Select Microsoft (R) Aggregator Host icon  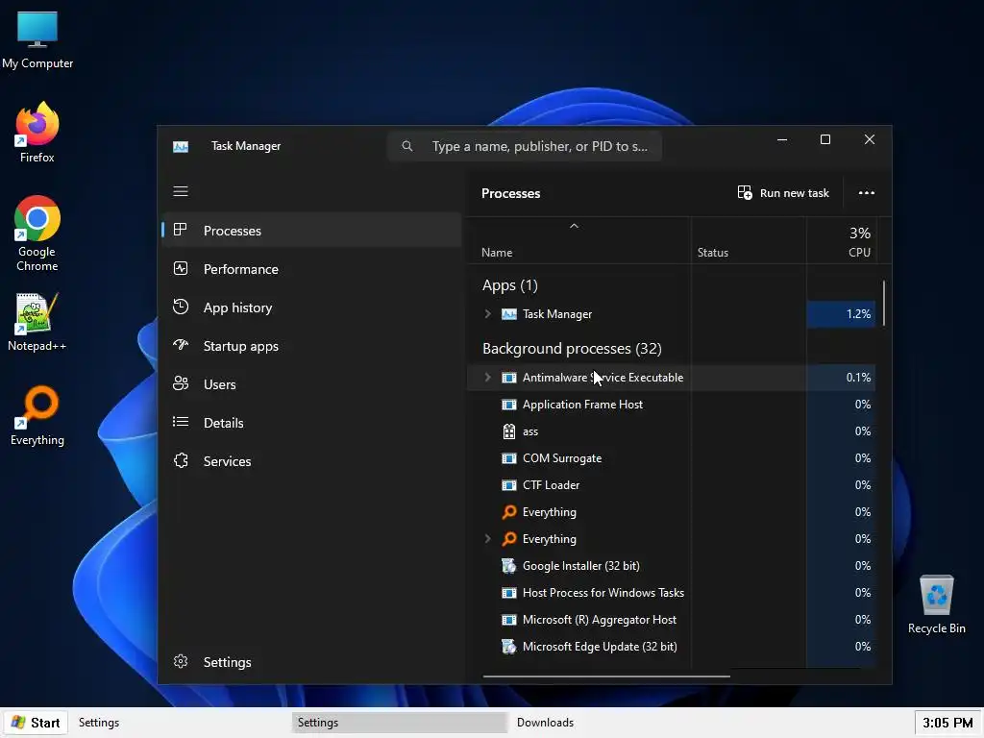tap(509, 620)
